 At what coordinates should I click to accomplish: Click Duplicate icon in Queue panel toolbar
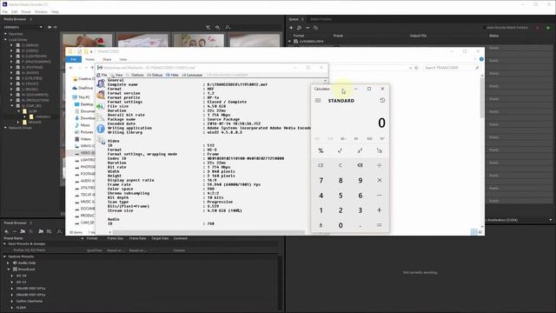(315, 28)
